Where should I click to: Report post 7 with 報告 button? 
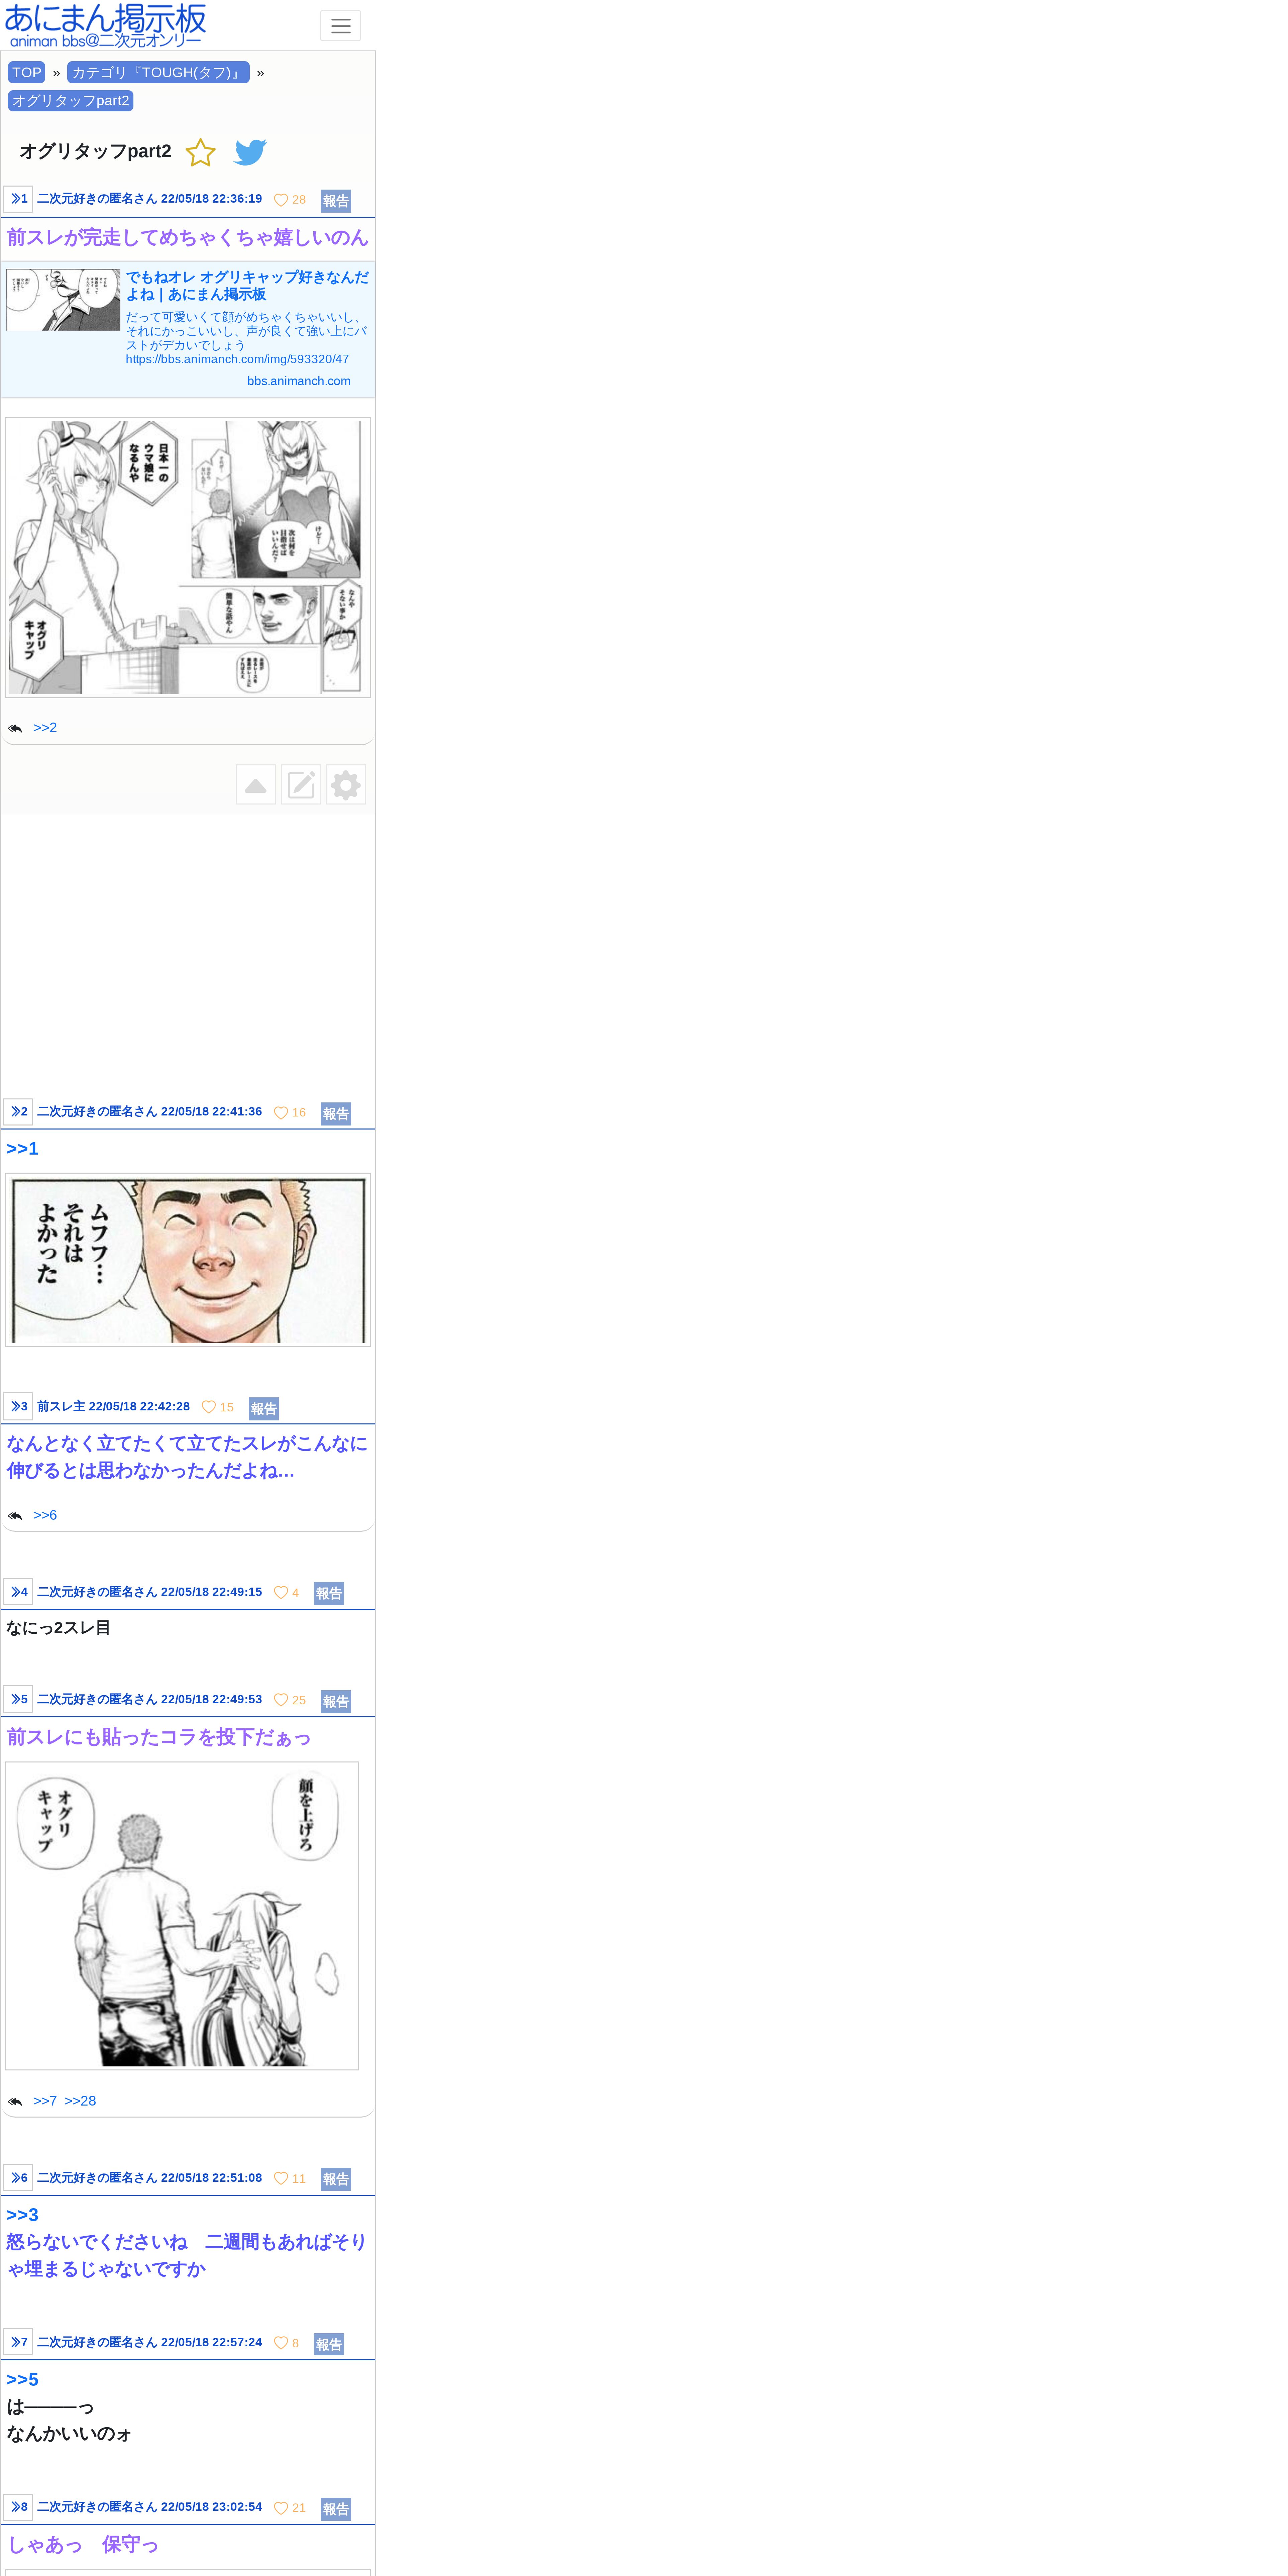(329, 2344)
